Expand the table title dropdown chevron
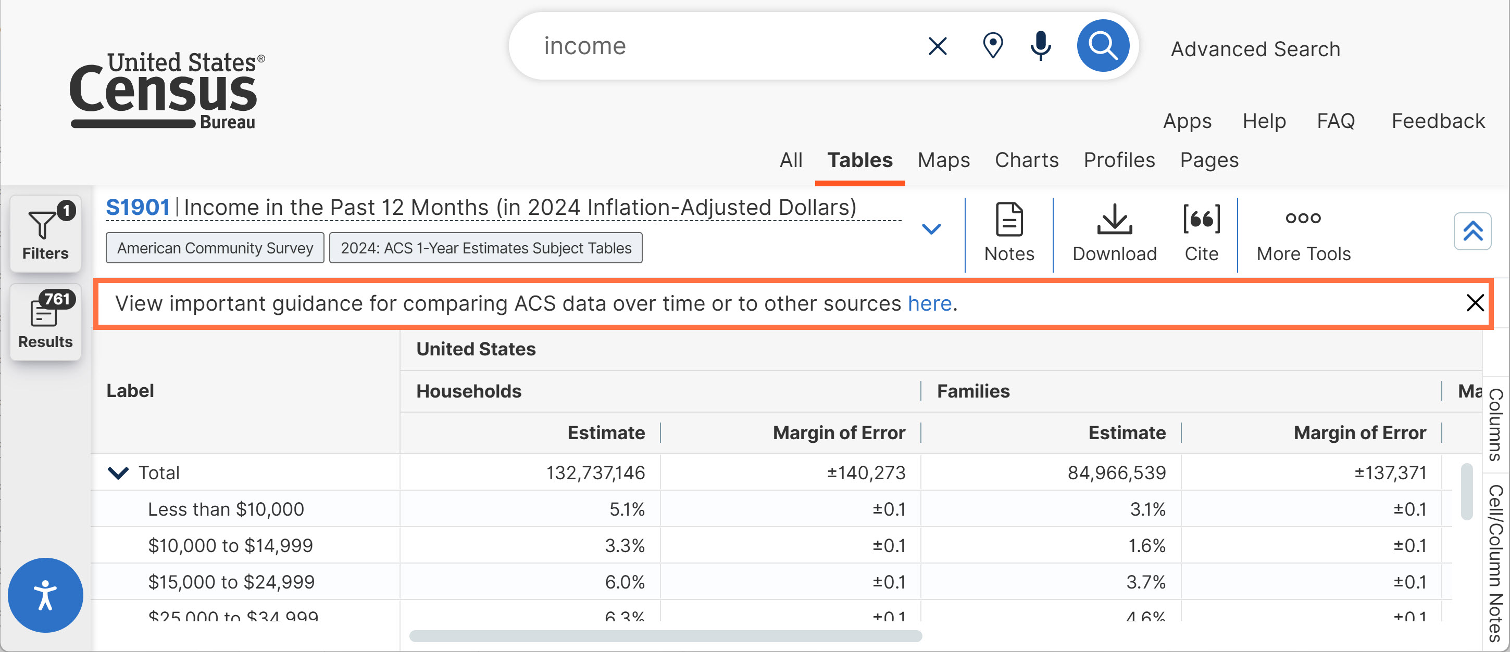The image size is (1510, 652). [931, 228]
